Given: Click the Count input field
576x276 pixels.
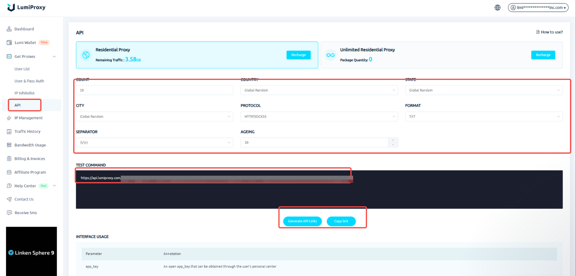Looking at the screenshot, I should tap(154, 90).
